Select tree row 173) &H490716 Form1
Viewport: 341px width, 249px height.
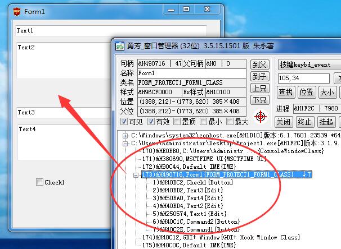pos(227,174)
